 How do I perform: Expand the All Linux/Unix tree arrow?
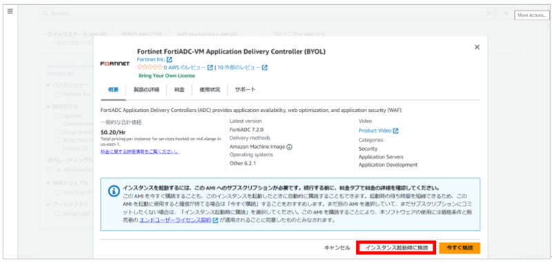(59, 170)
